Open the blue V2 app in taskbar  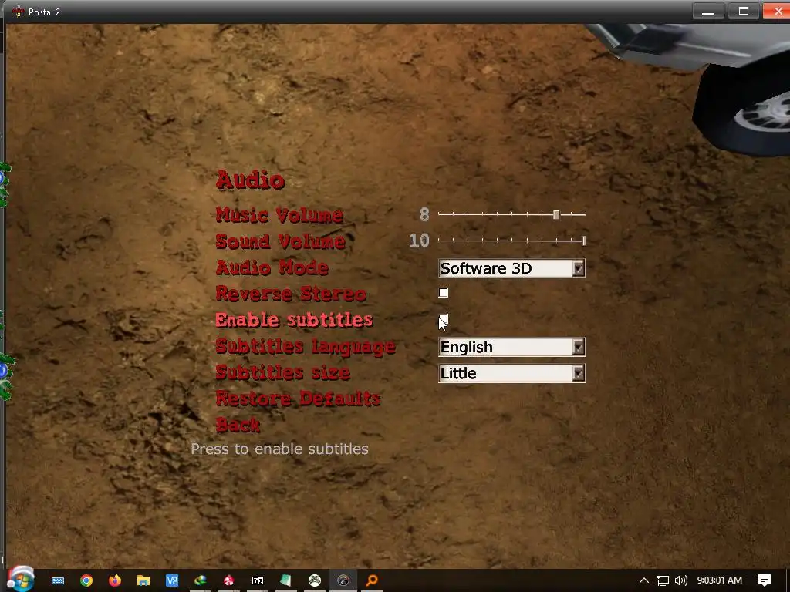172,580
